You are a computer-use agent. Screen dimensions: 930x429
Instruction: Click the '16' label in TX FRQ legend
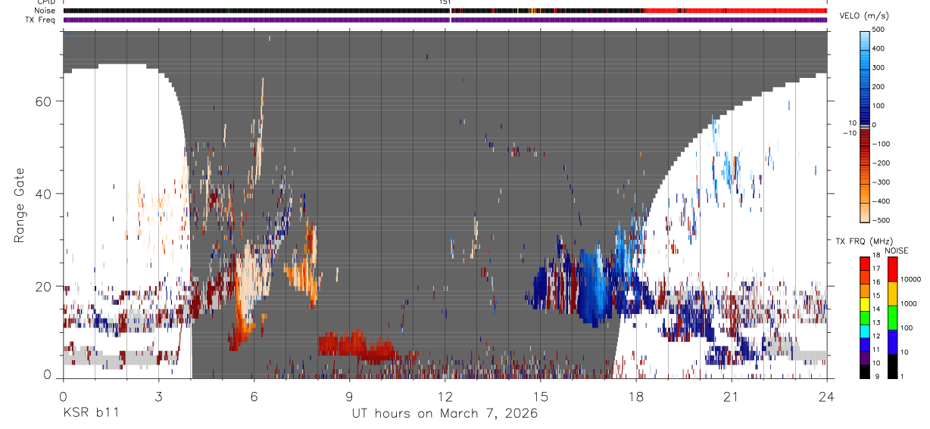[875, 282]
